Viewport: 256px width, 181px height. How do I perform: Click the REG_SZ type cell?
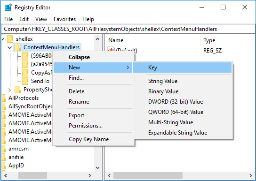coord(212,51)
